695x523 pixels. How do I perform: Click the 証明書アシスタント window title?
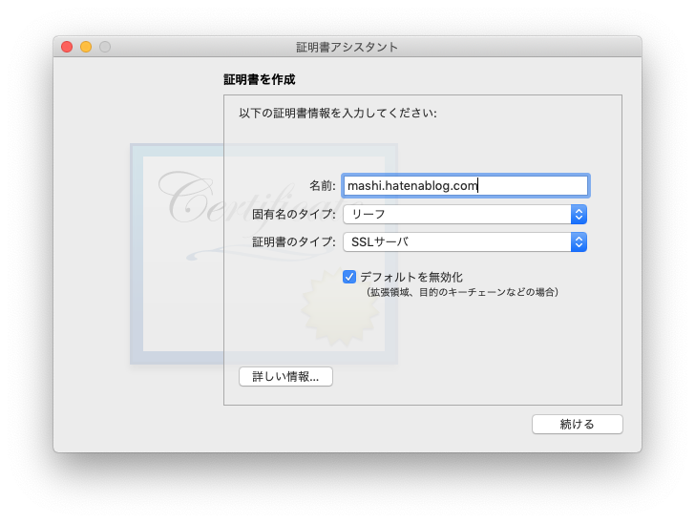pos(347,47)
